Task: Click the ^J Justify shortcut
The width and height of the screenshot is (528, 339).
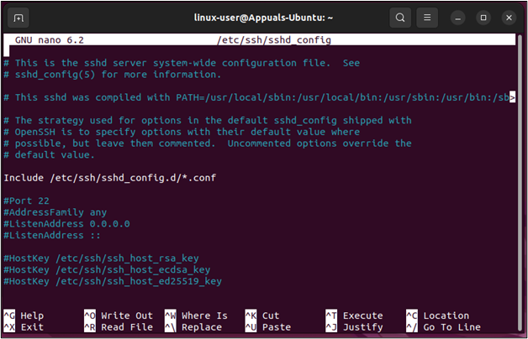Action: click(353, 327)
